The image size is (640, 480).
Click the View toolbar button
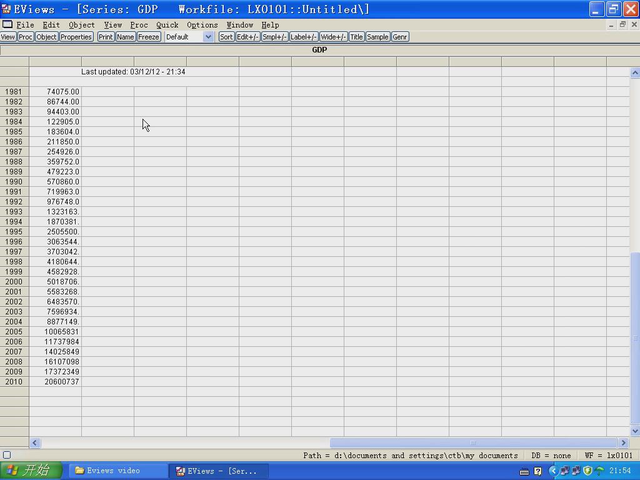tap(7, 37)
